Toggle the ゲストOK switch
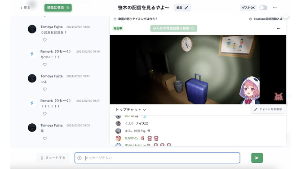 coord(263,8)
